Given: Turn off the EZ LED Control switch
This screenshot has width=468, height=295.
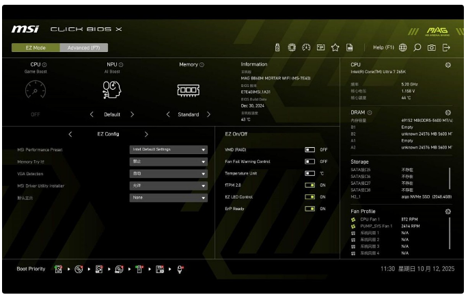Looking at the screenshot, I should click(309, 197).
